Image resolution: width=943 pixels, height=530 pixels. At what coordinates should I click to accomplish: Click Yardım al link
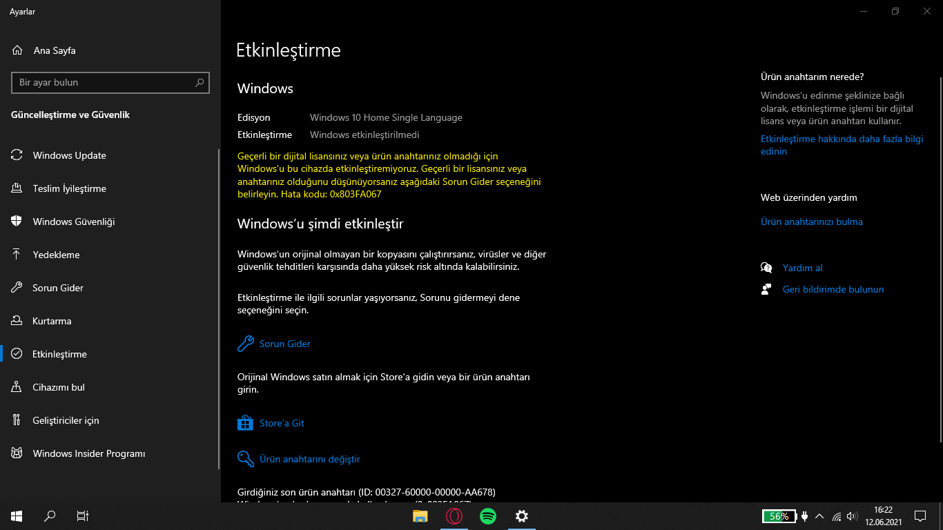click(792, 268)
